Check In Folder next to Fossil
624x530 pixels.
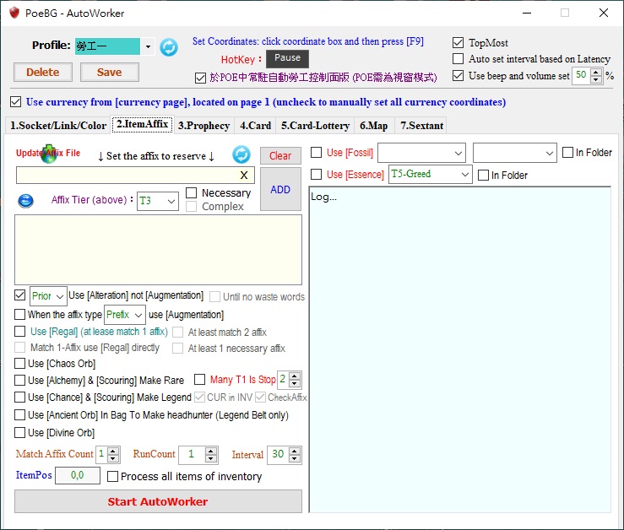coord(567,153)
